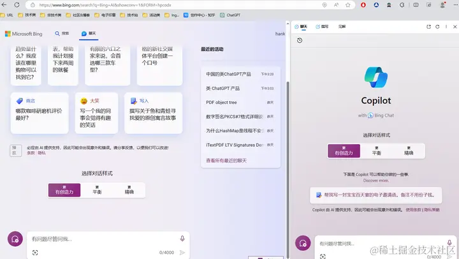Open the 数字签名PKCS#7 recent chat
The width and height of the screenshot is (459, 259).
tap(240, 116)
